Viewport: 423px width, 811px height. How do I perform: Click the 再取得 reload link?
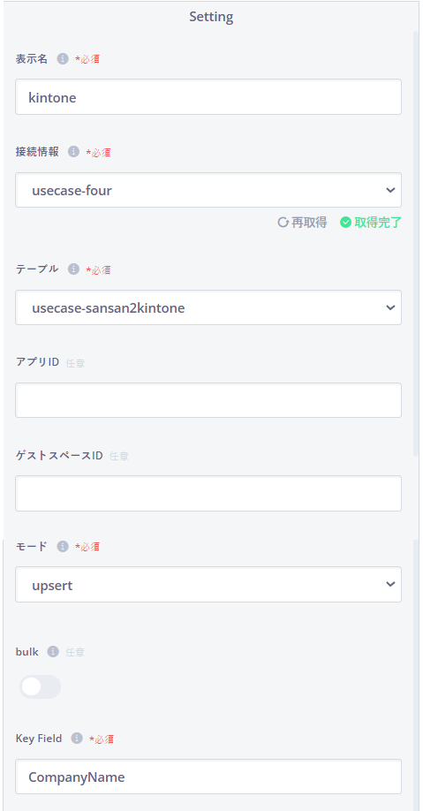[303, 223]
